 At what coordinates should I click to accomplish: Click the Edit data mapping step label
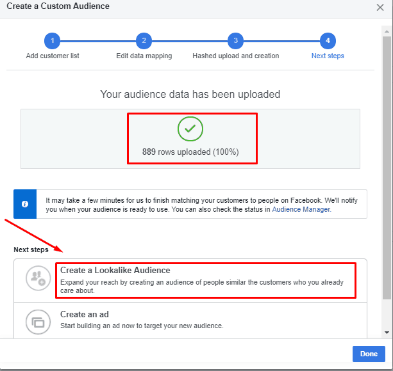click(144, 56)
